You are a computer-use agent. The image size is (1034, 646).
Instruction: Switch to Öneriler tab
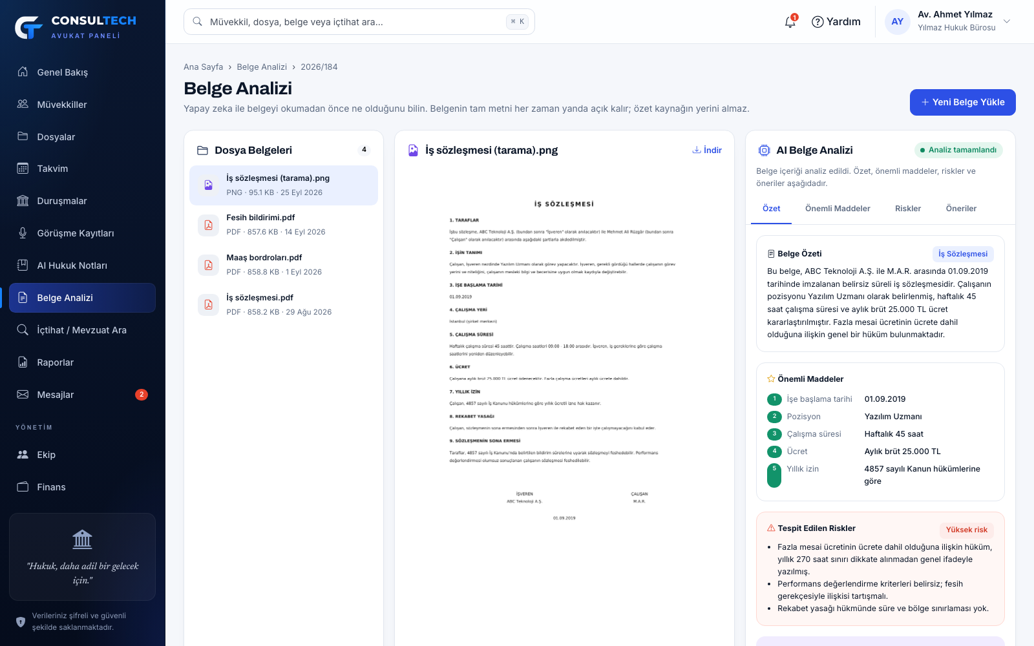[x=961, y=209]
